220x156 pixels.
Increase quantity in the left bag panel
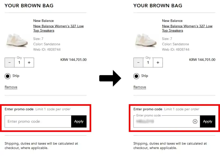(x=29, y=63)
